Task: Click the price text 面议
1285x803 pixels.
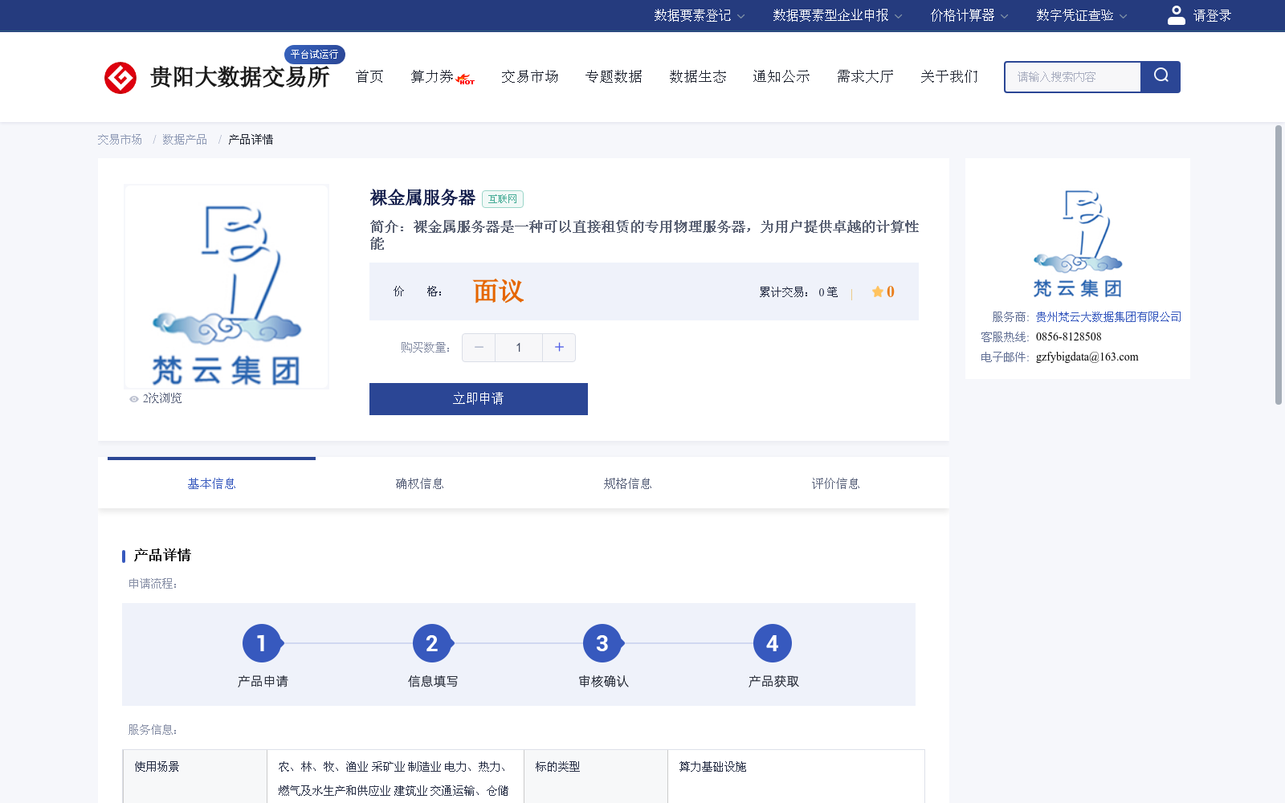Action: pos(498,291)
